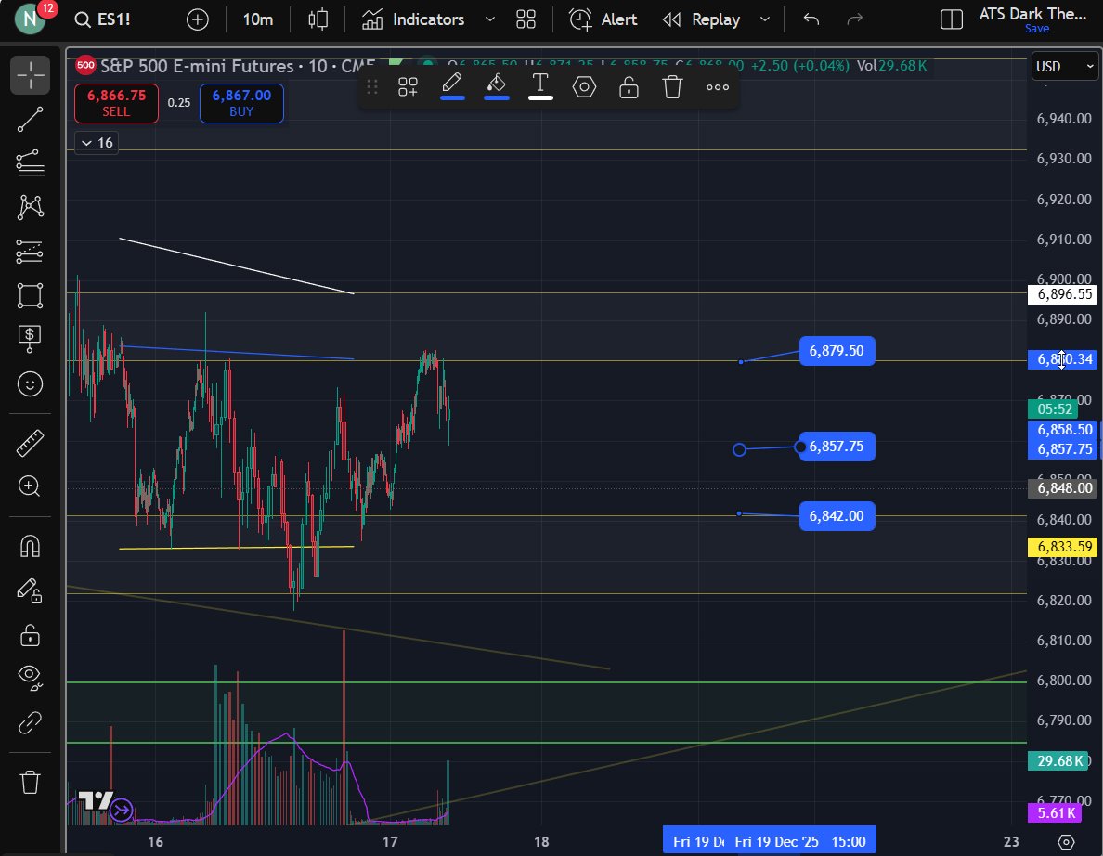Open the price annotation tools
Screen dimensions: 1103x856
30,339
